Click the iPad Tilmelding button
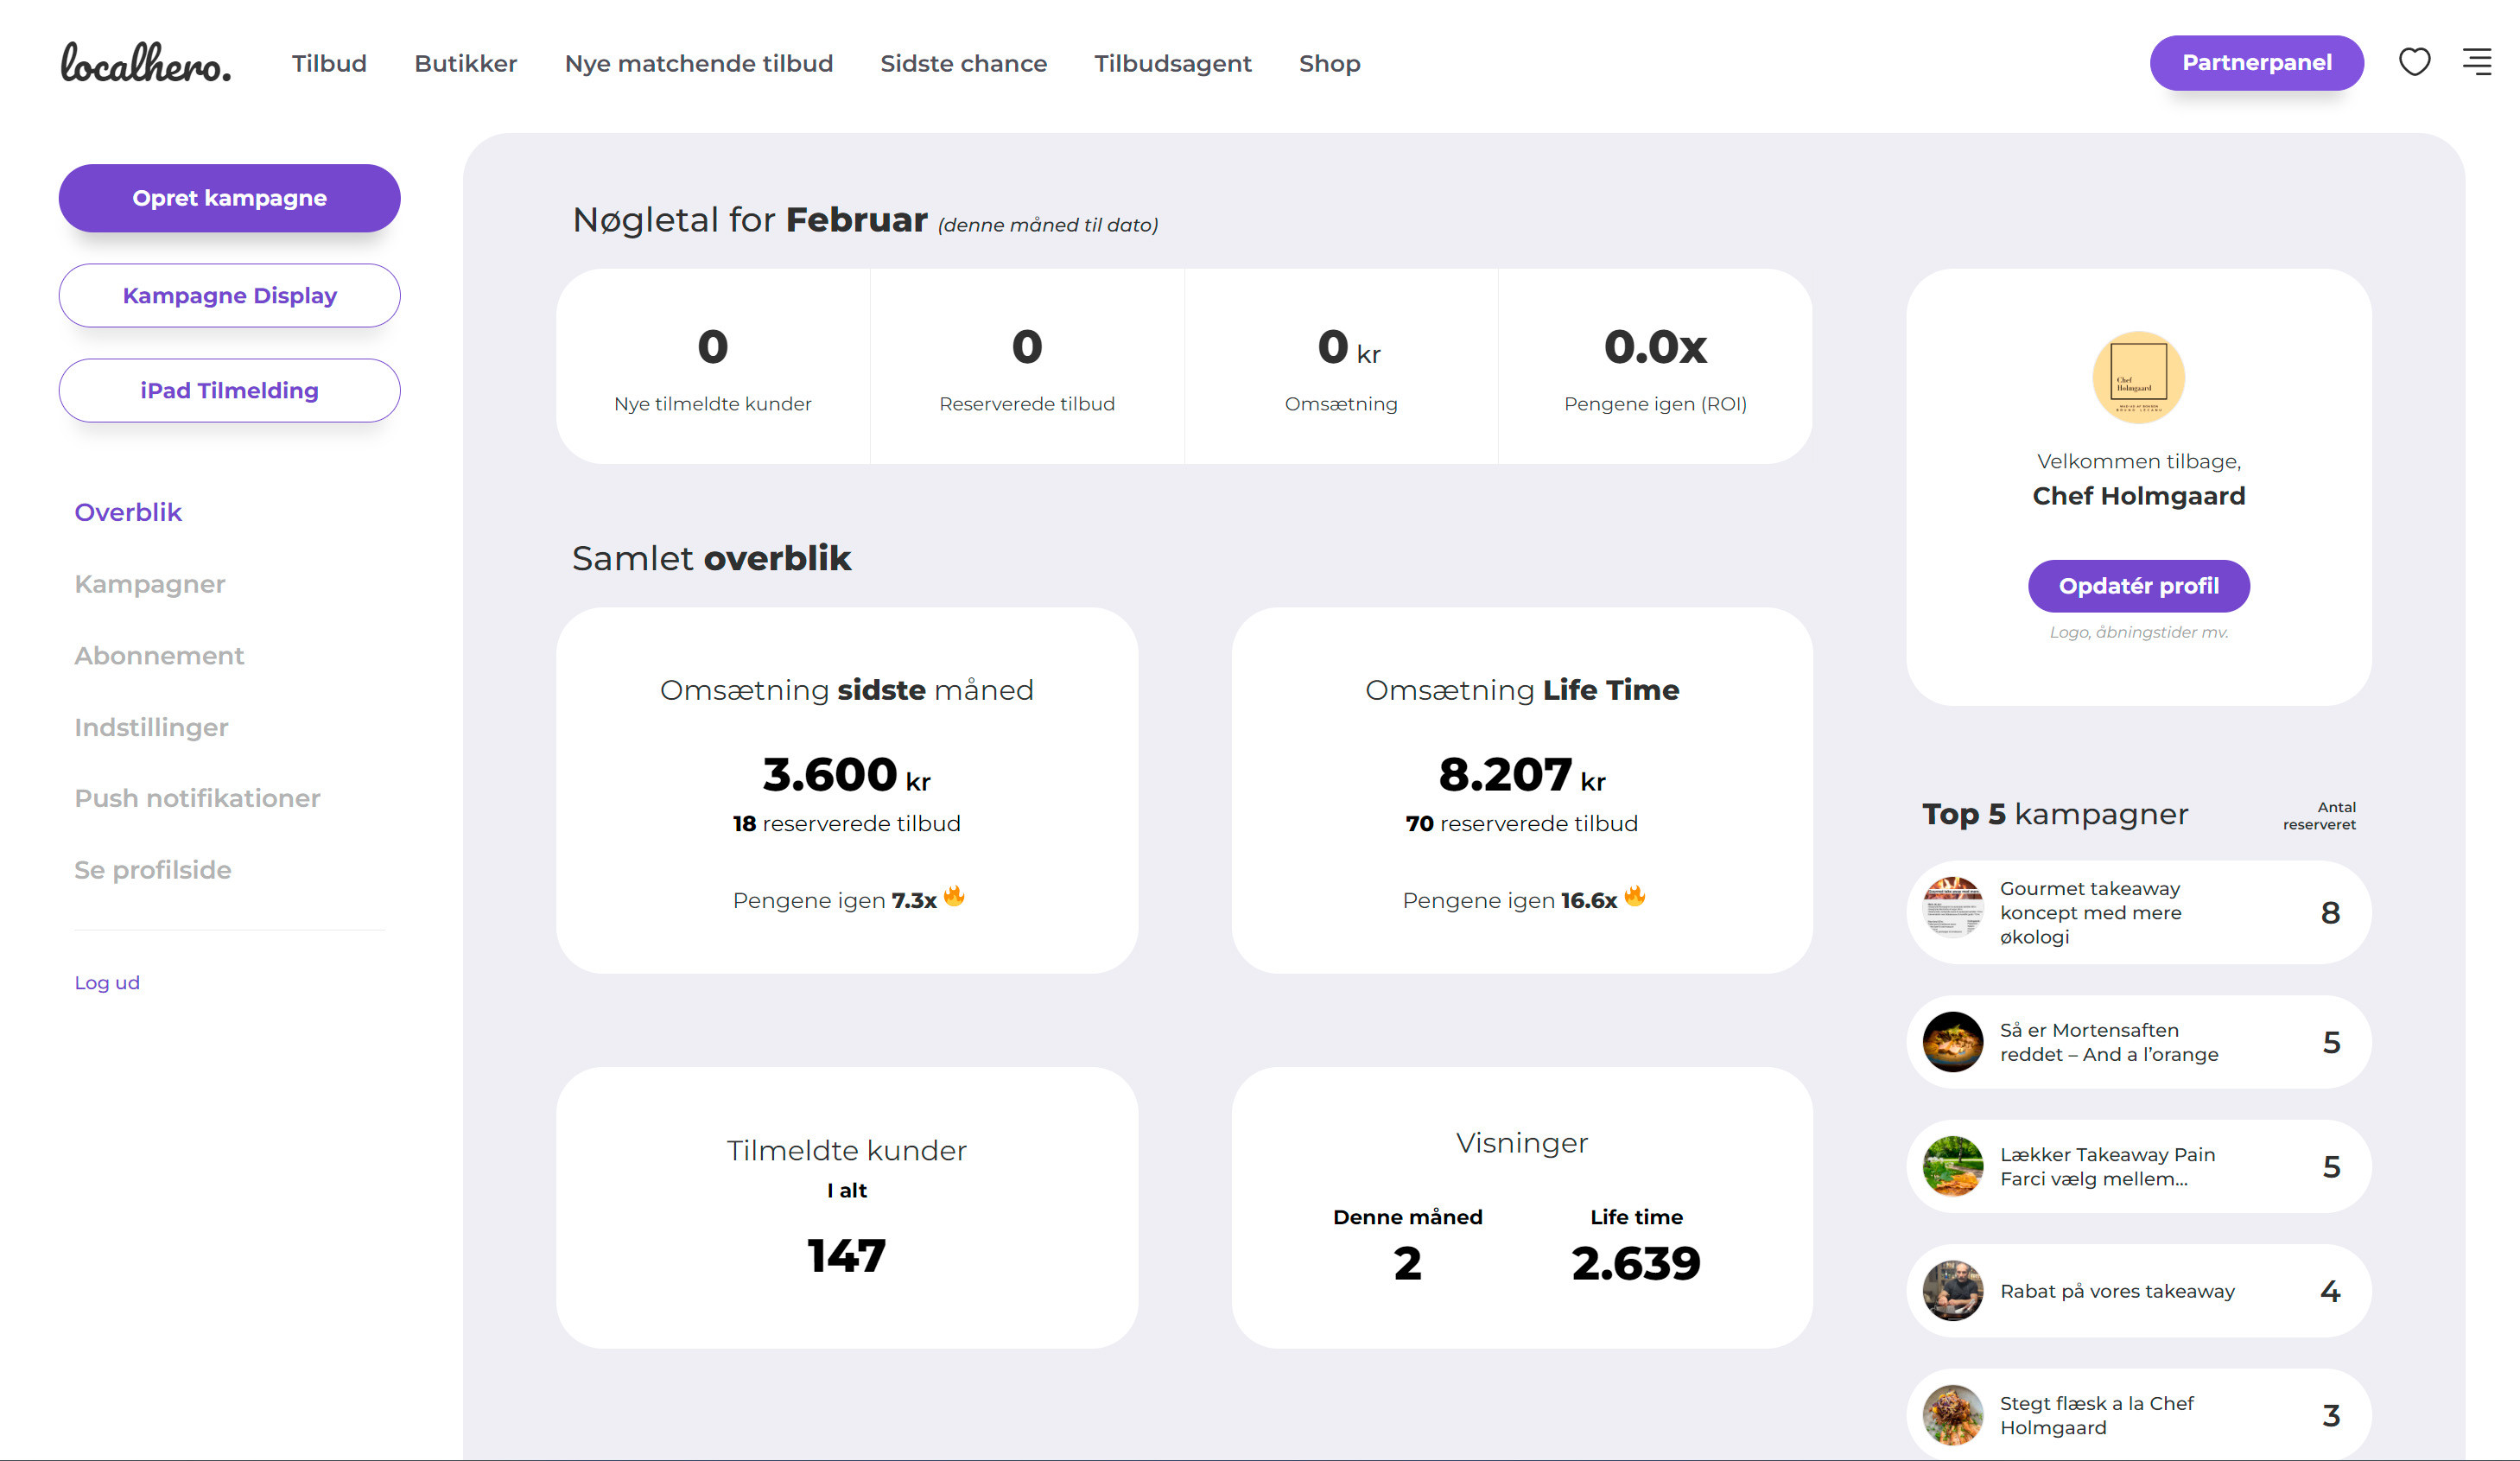The image size is (2520, 1461). [x=229, y=390]
